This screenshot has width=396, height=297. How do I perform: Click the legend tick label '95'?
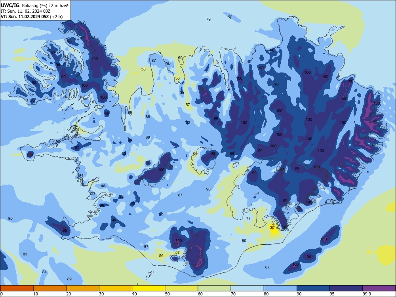pos(332,294)
